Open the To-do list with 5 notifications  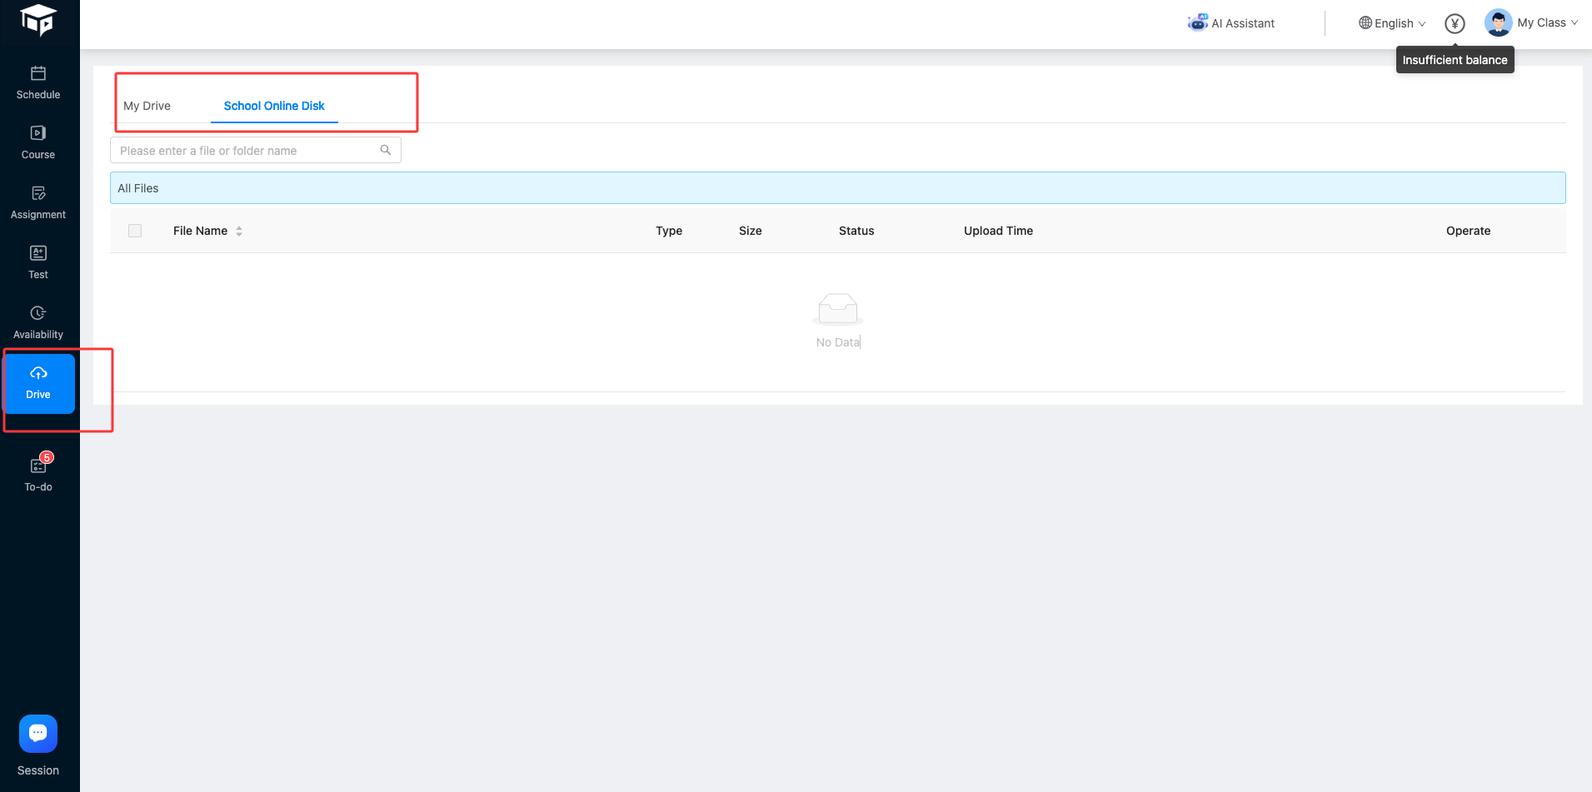click(37, 471)
